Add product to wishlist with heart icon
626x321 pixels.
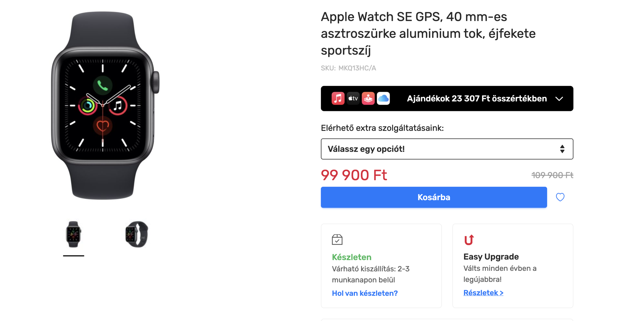[x=560, y=197]
